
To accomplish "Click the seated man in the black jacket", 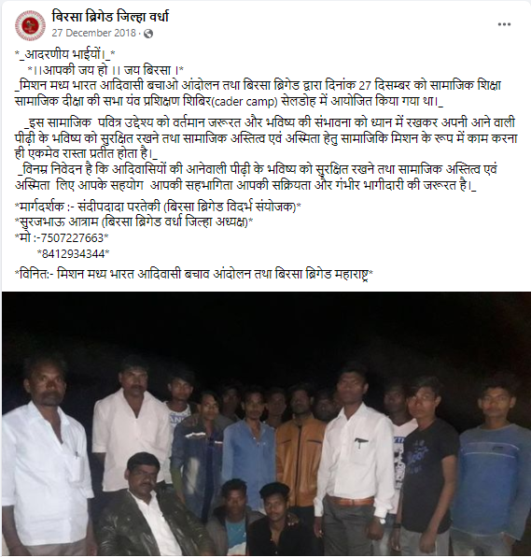I will (x=152, y=508).
